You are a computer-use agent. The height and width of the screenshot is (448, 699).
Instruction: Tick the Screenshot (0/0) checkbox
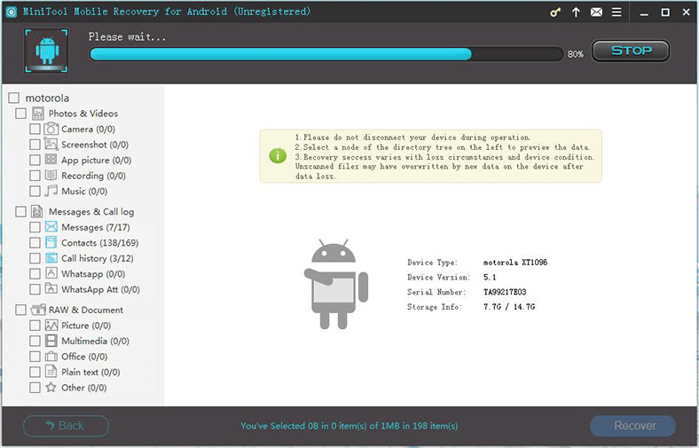[x=35, y=145]
